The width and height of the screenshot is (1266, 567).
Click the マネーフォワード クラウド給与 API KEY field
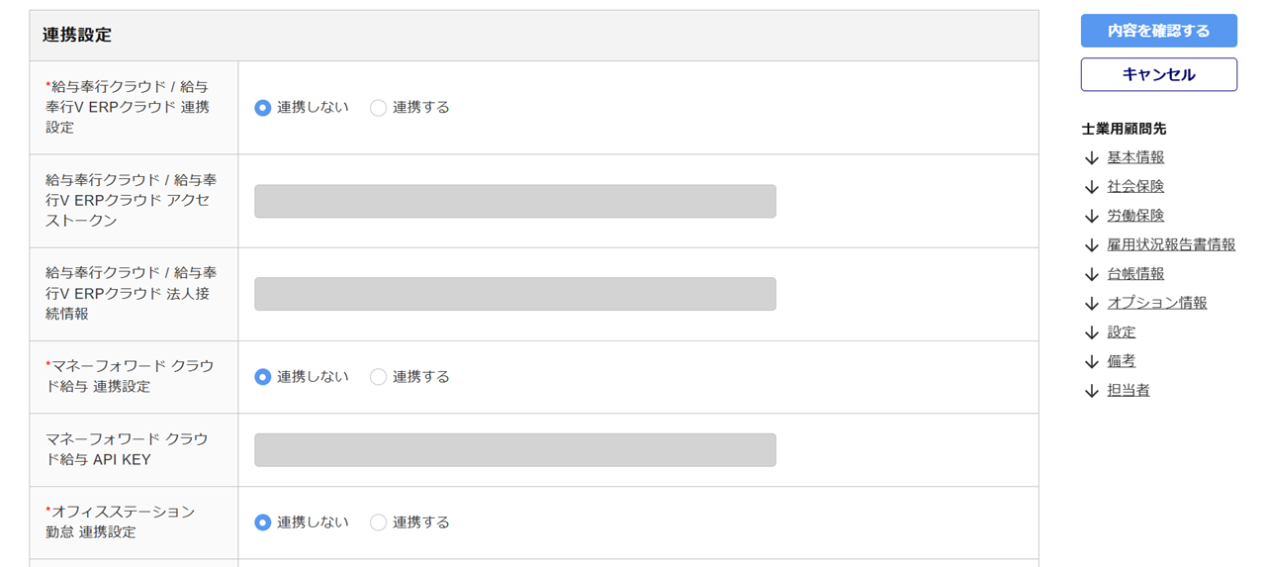(x=514, y=450)
